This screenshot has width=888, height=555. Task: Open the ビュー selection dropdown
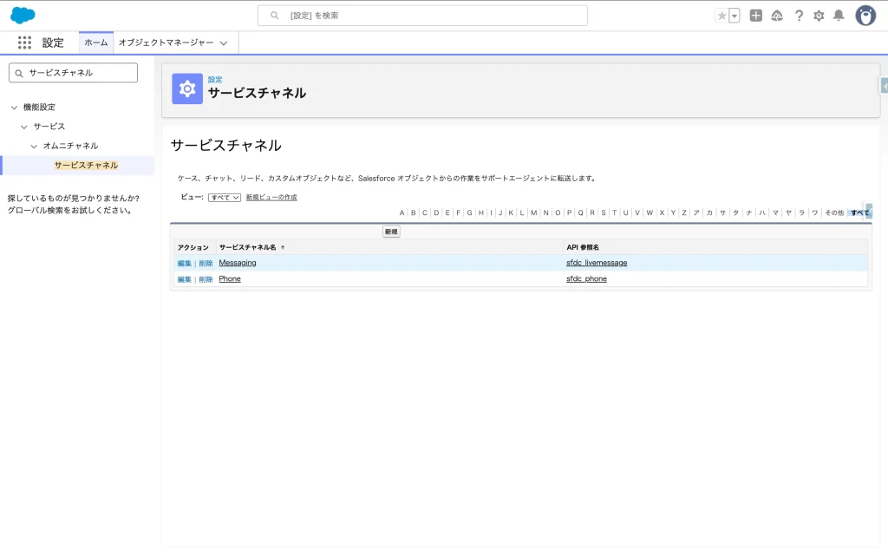225,198
